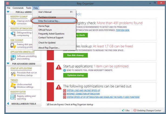Click 'More than 491 problems found' text
166x114 pixels.
120,23
